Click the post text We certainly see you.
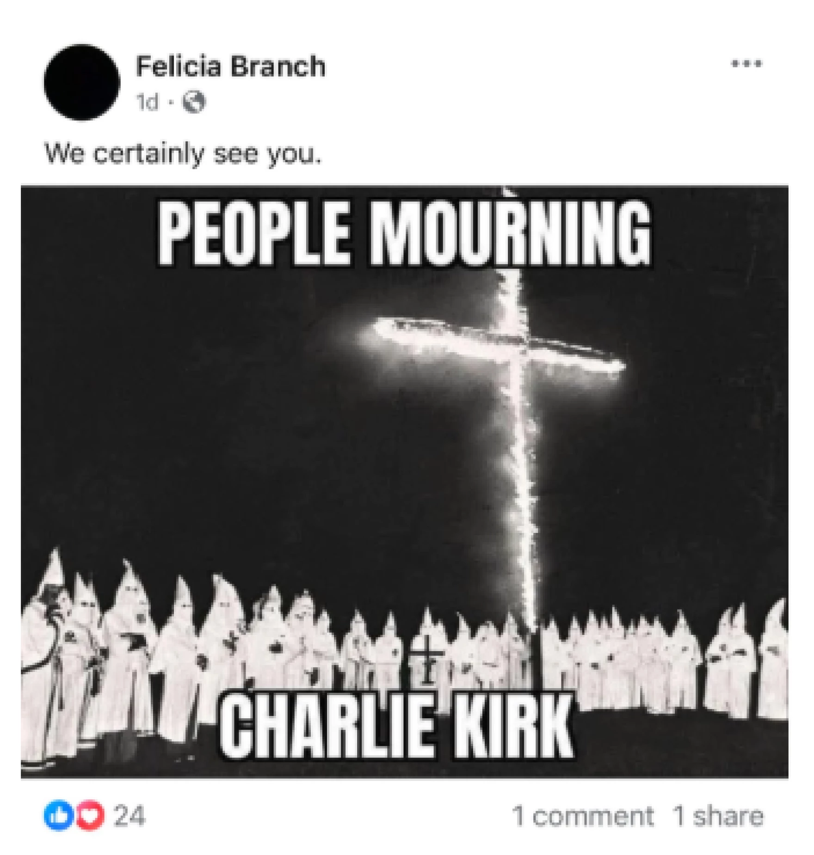This screenshot has height=855, width=814. pyautogui.click(x=183, y=154)
